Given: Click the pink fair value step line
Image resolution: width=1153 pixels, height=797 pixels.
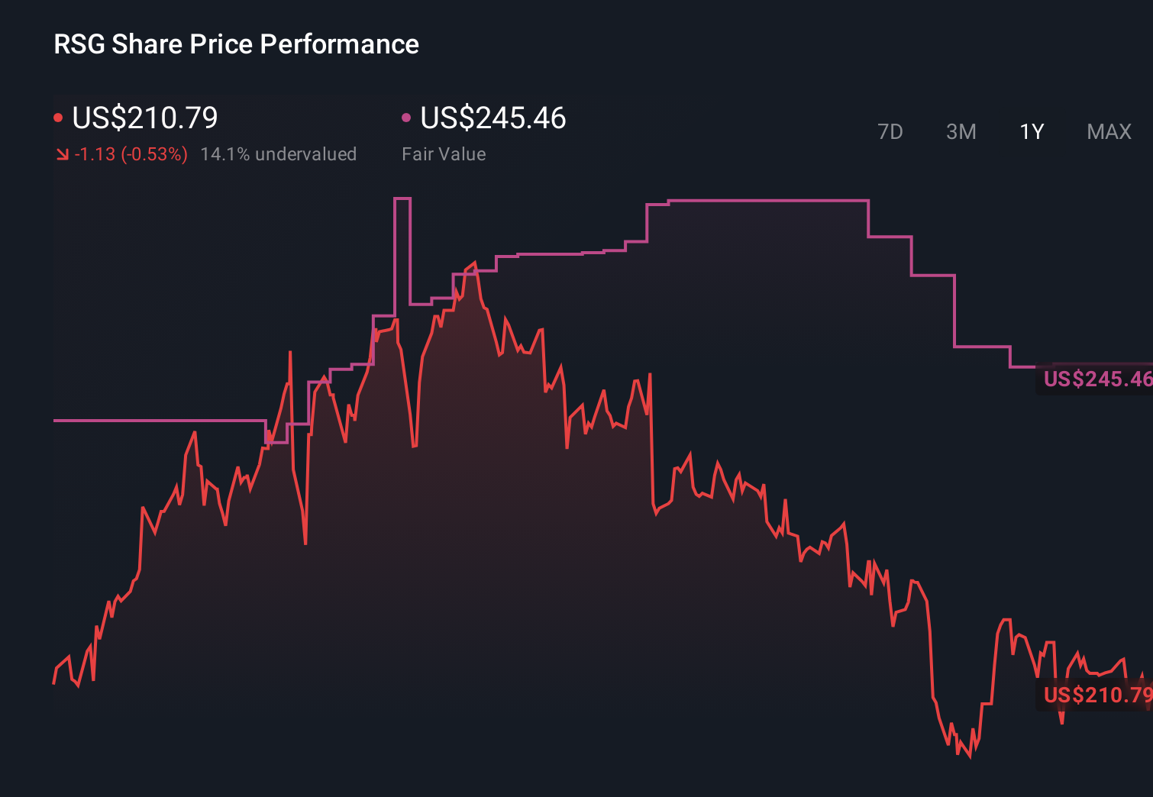Looking at the screenshot, I should (764, 202).
